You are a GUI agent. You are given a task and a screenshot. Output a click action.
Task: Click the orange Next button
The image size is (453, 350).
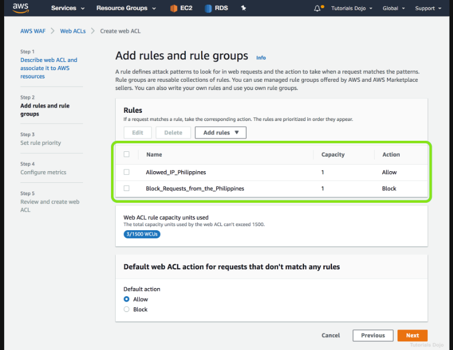coord(413,335)
